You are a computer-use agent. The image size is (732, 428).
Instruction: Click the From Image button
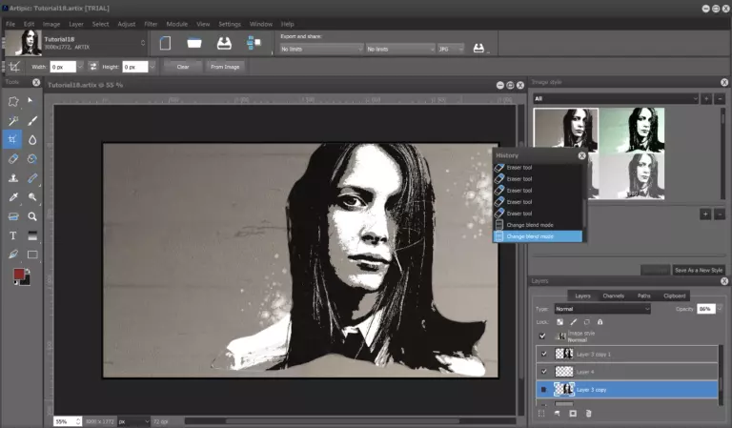[x=226, y=67]
